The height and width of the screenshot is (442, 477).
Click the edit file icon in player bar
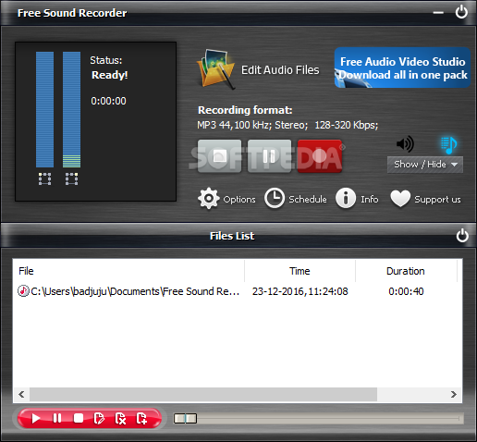click(99, 418)
